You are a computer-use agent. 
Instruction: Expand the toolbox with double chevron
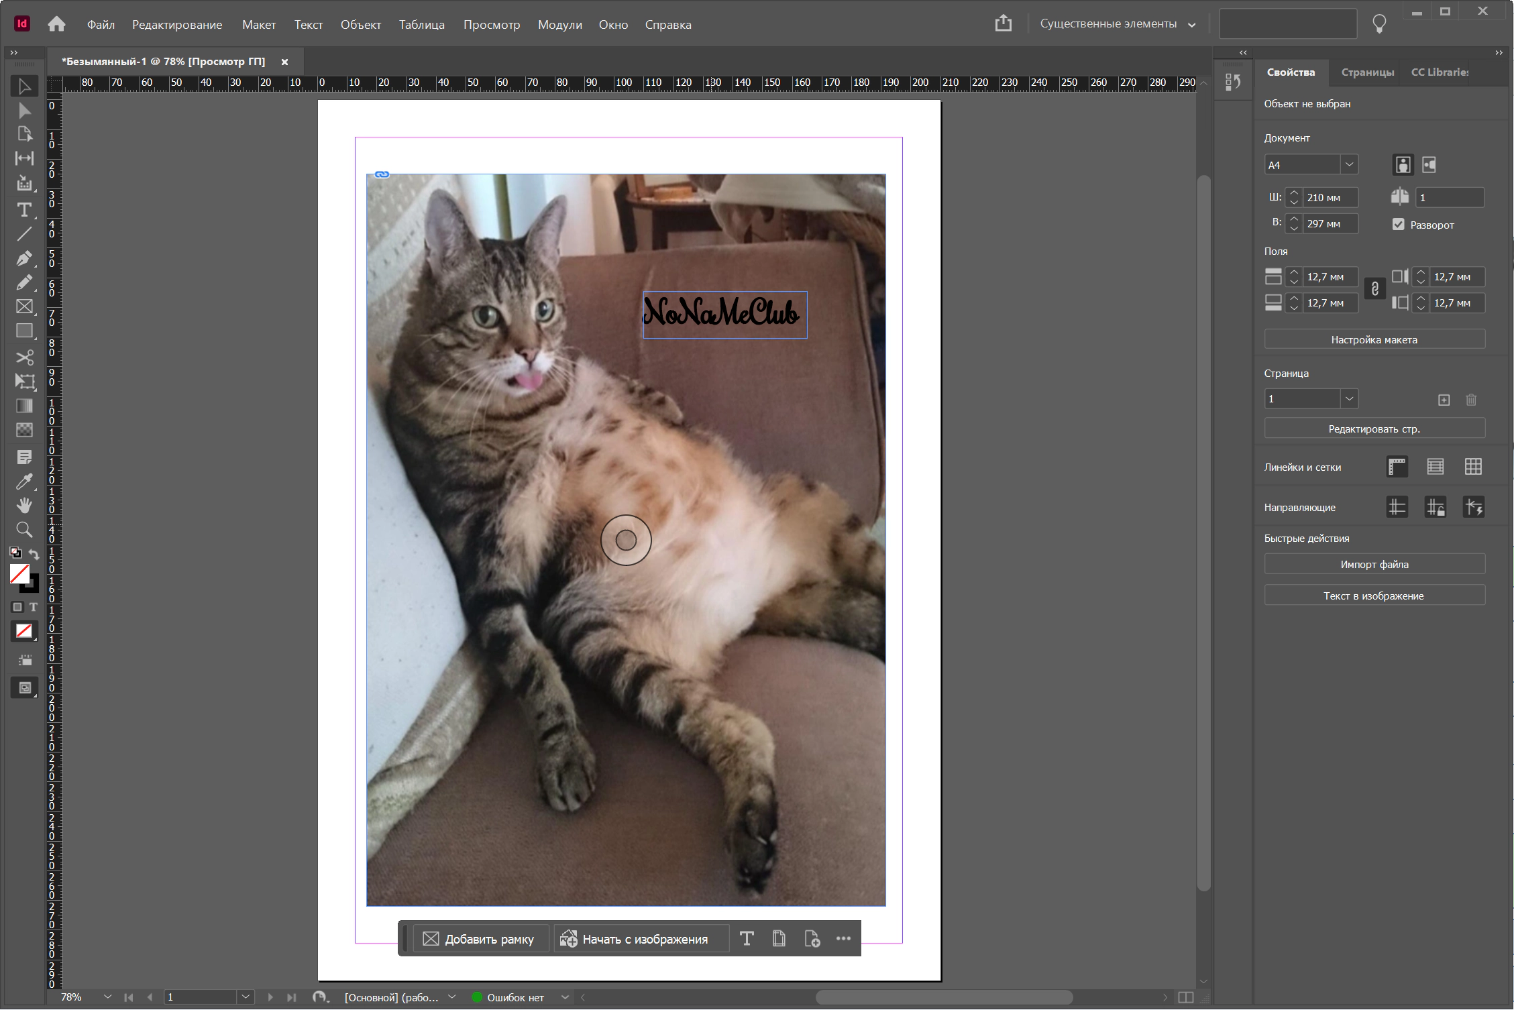coord(13,52)
